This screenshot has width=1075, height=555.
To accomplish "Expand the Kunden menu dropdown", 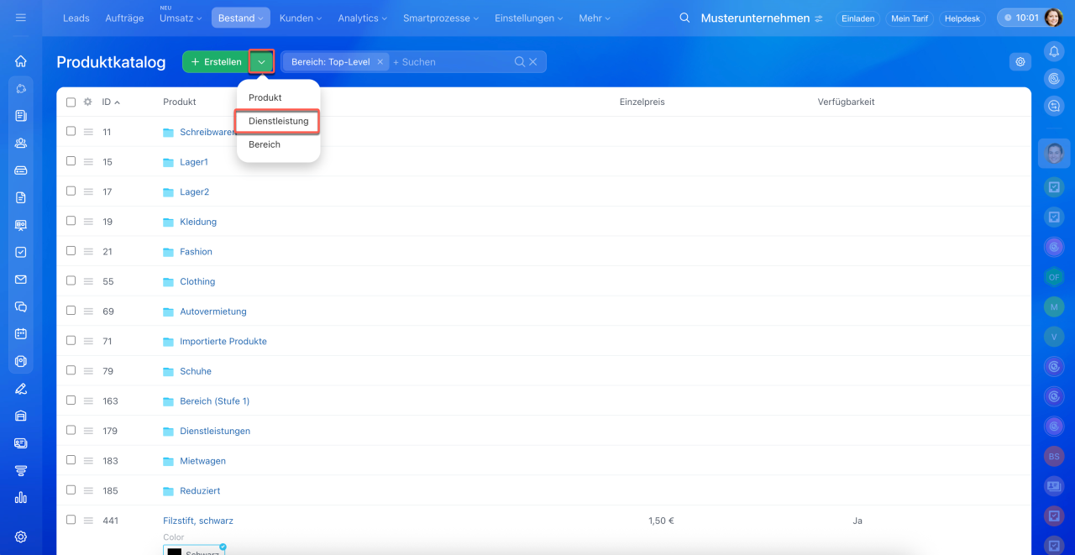I will point(301,18).
